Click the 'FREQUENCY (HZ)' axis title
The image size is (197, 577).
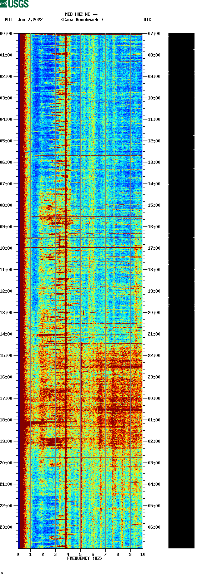(85, 558)
